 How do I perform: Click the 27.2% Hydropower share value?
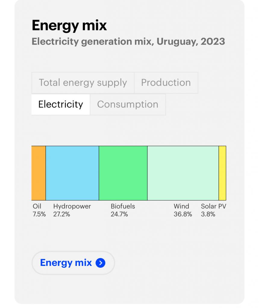61,214
